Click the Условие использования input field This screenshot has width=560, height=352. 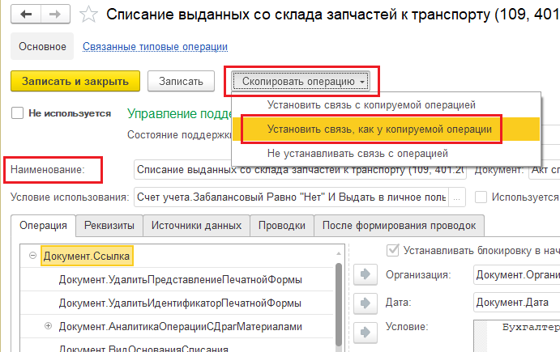pyautogui.click(x=291, y=197)
